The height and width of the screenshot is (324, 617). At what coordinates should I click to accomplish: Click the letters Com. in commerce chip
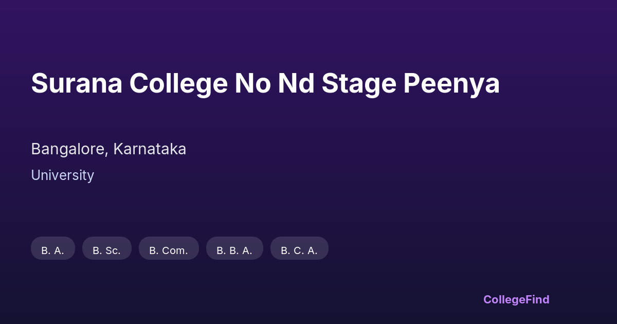coord(175,250)
